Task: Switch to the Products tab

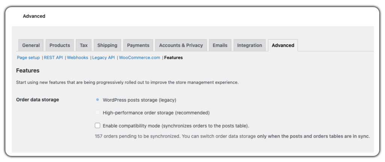Action: coord(60,45)
